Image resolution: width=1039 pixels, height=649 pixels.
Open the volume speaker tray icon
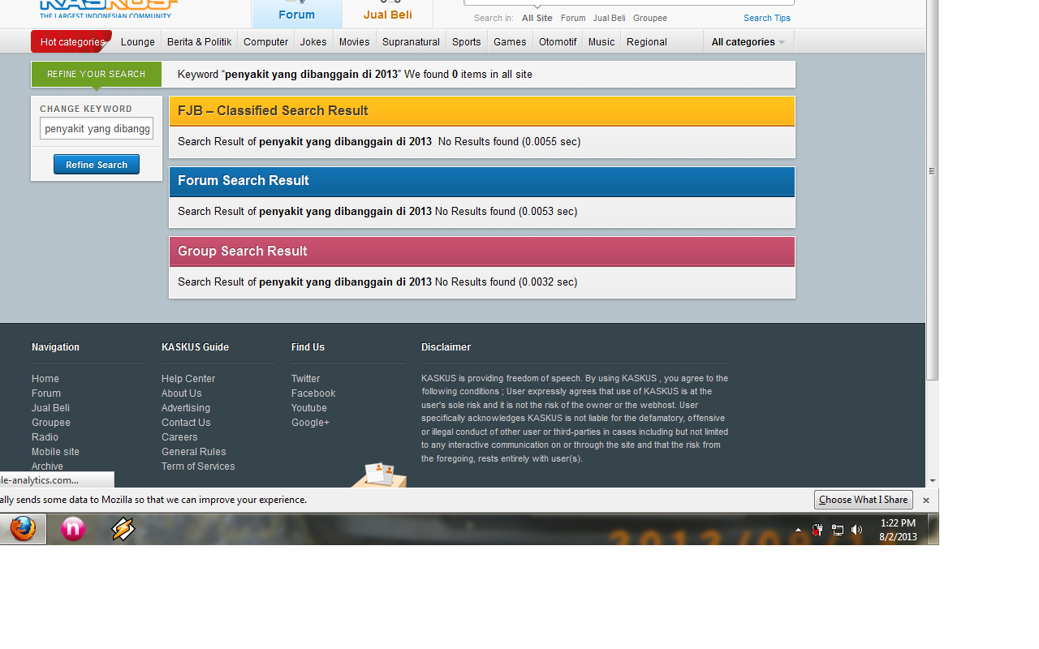(x=856, y=530)
